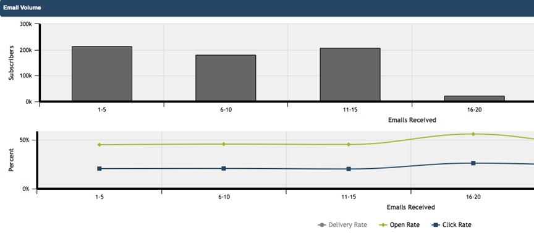Screen dimensions: 534x235
Task: Click the Emails Received label under the bar chart
Action: click(x=412, y=120)
